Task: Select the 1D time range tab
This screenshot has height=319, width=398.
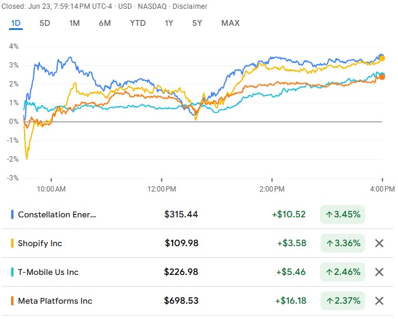Action: pos(16,23)
